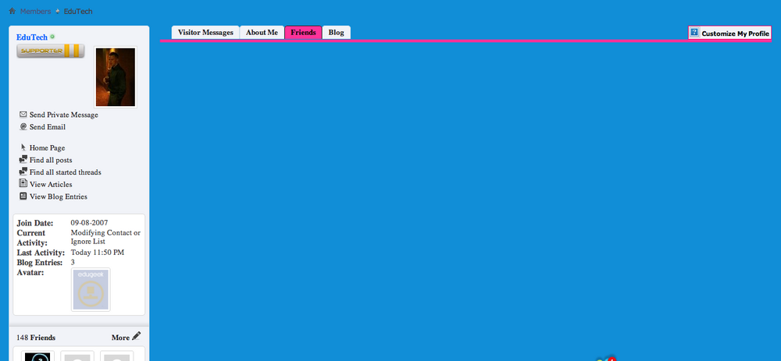Visit the Home Page link
The height and width of the screenshot is (361, 781).
[47, 147]
